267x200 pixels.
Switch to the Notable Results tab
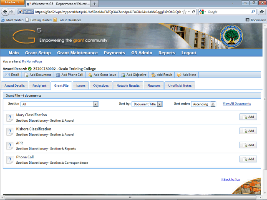128,85
